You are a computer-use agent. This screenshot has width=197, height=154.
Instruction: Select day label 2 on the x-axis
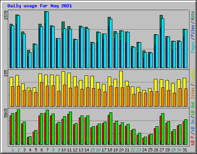coord(18,150)
